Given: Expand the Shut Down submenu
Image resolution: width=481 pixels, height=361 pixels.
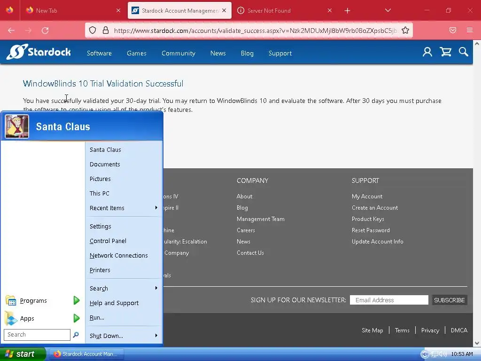Looking at the screenshot, I should [x=156, y=336].
